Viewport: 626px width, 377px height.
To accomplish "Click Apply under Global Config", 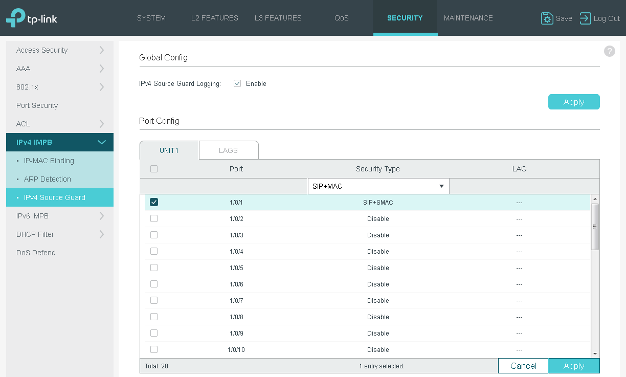I will pos(574,102).
